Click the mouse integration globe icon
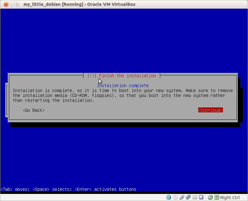 [210, 197]
